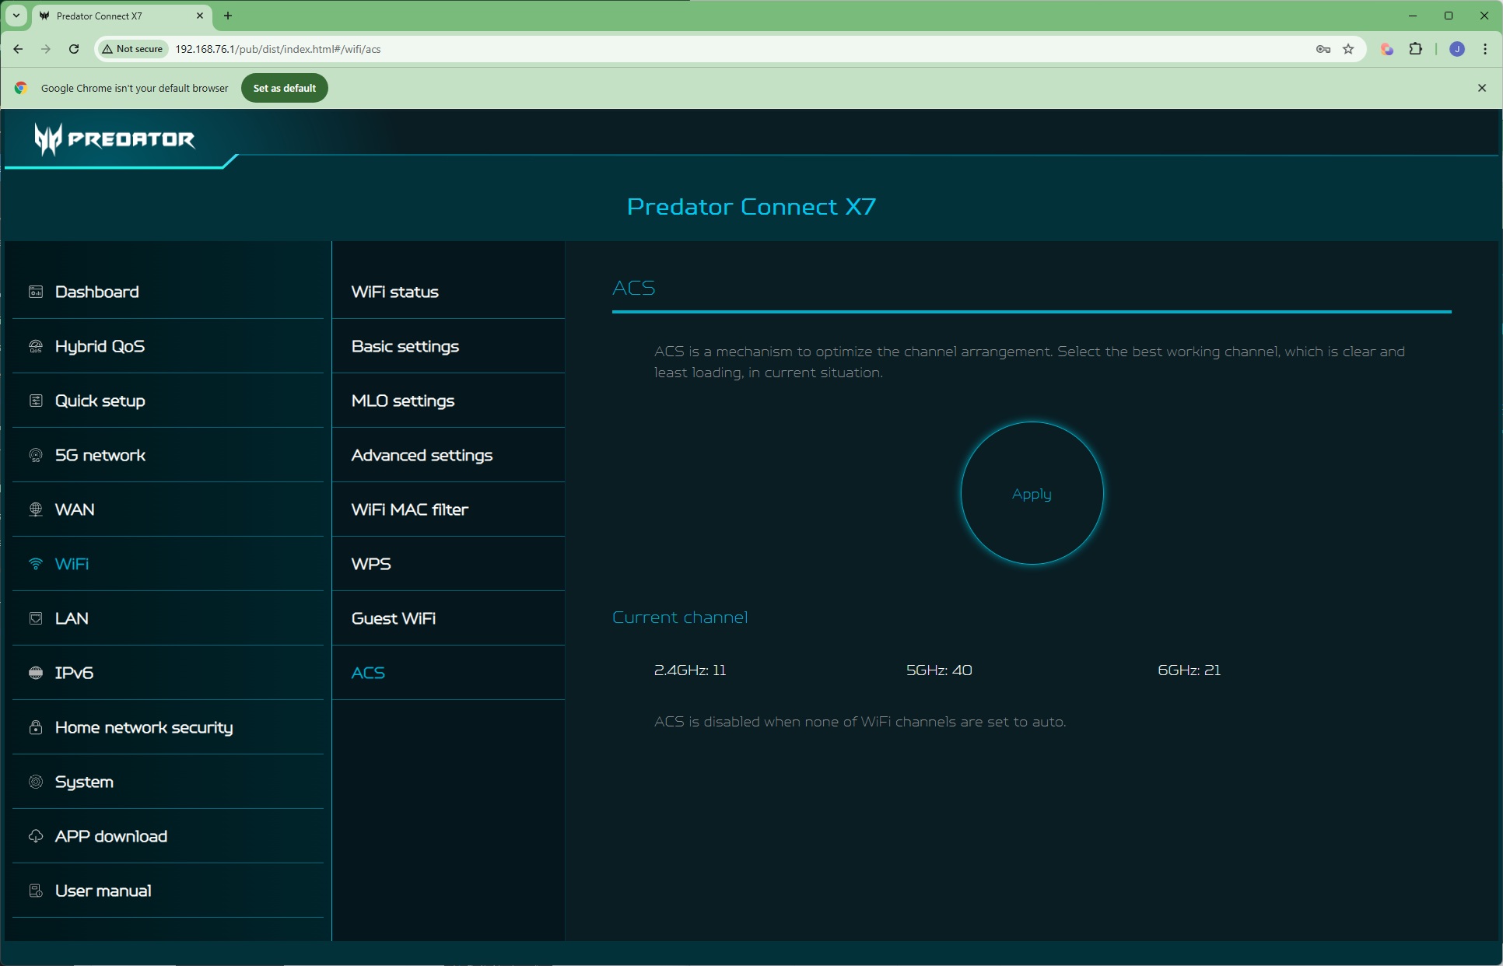Click the WAN globe icon
Image resolution: width=1503 pixels, height=966 pixels.
pyautogui.click(x=36, y=509)
